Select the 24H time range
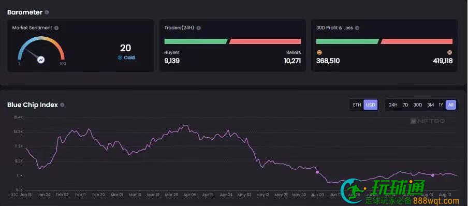The width and height of the screenshot is (468, 206). [x=393, y=105]
